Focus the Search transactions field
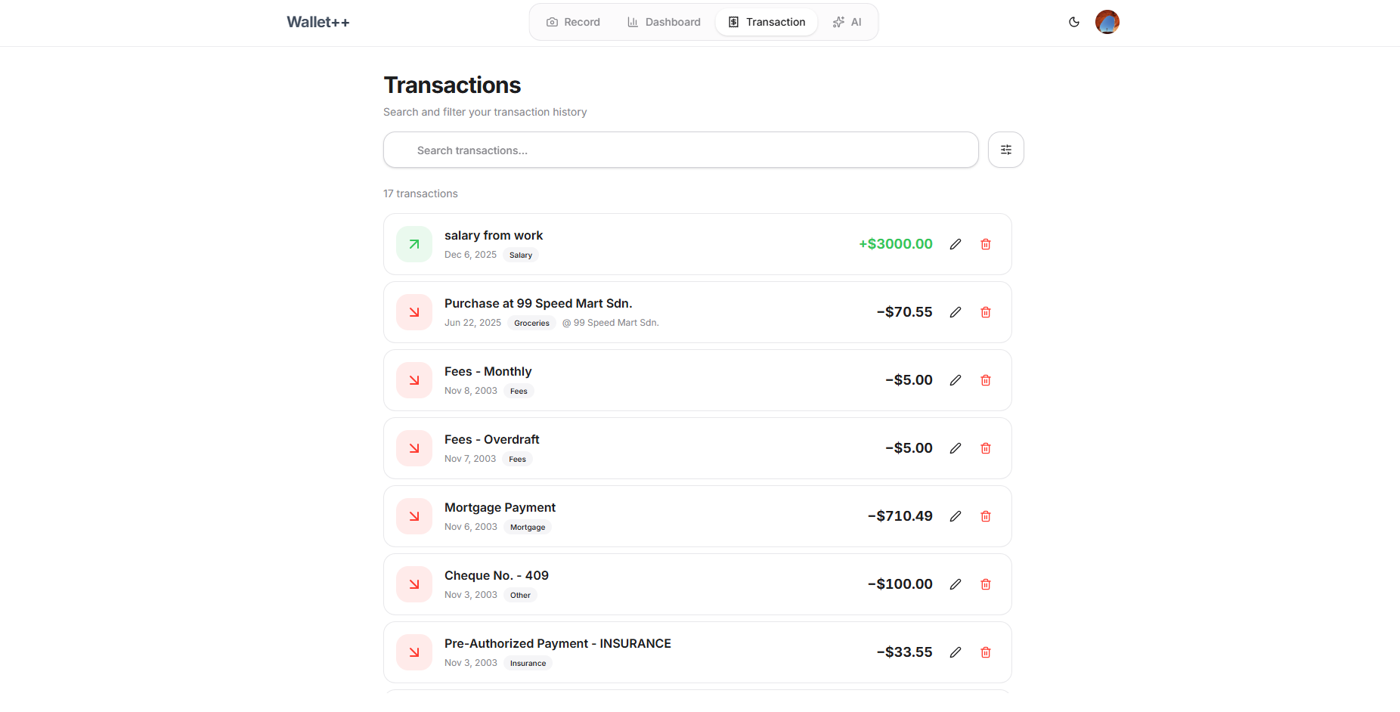Screen dimensions: 1400x712 pyautogui.click(x=681, y=150)
